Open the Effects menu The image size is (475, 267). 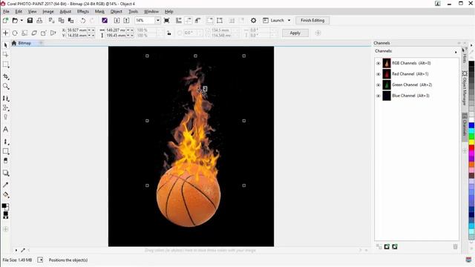coord(82,12)
